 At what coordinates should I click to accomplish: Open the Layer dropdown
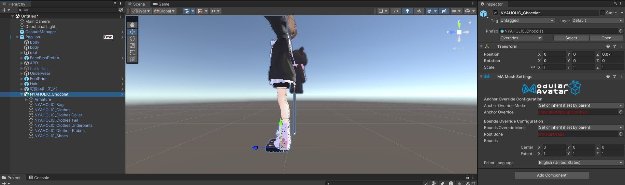pyautogui.click(x=597, y=20)
